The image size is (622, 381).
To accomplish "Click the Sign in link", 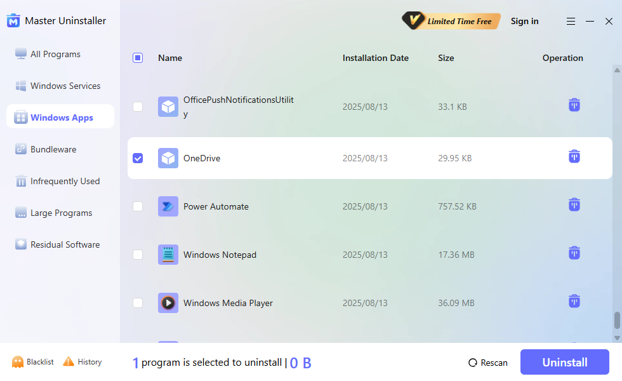I will [524, 21].
